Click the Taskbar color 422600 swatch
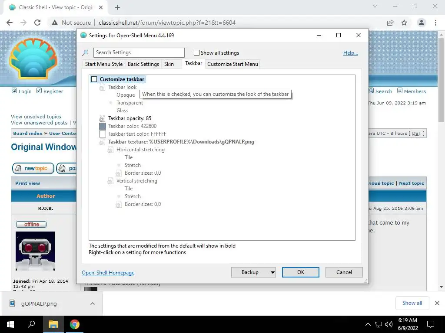Image resolution: width=445 pixels, height=333 pixels. 103,126
